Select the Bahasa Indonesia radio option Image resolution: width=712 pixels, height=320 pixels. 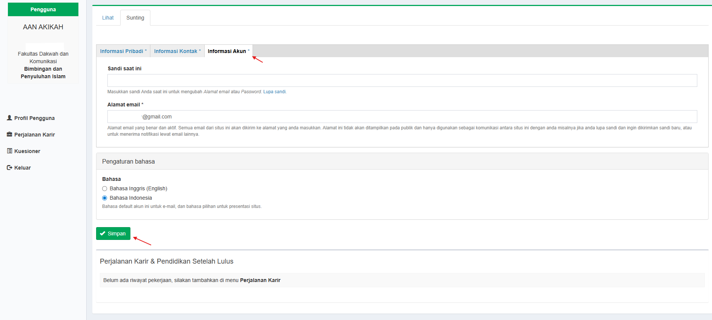coord(105,198)
